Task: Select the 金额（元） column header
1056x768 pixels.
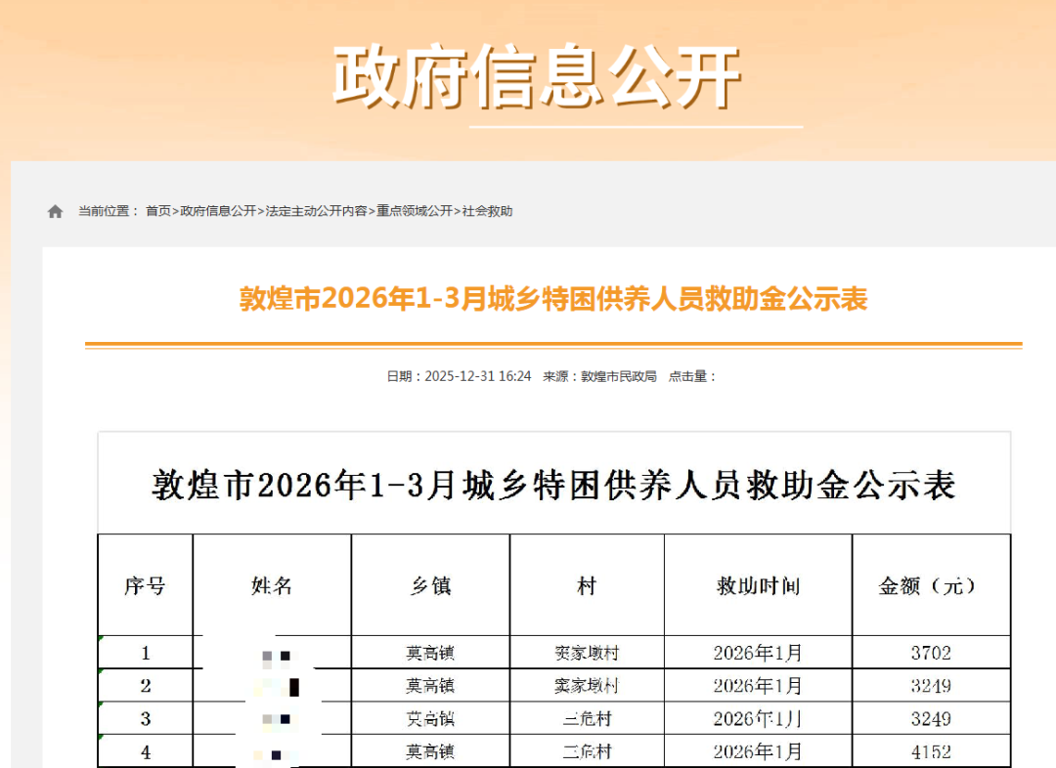Action: (930, 585)
